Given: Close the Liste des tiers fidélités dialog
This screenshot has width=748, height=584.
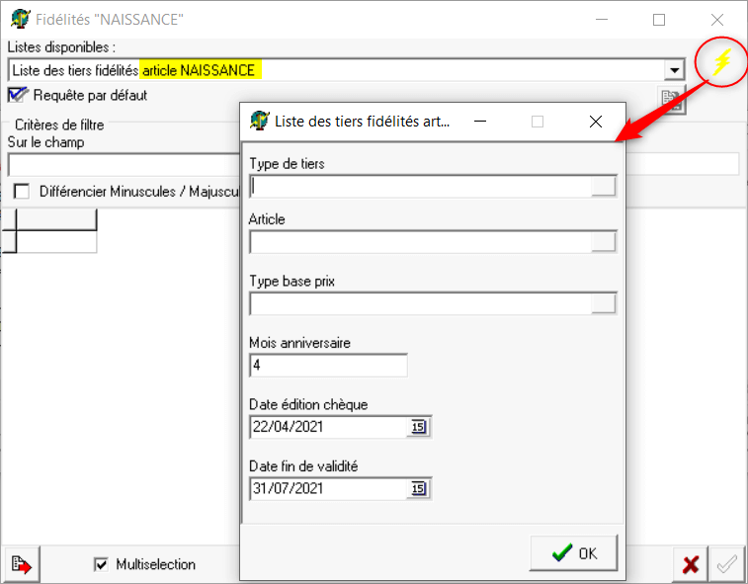Looking at the screenshot, I should tap(595, 122).
